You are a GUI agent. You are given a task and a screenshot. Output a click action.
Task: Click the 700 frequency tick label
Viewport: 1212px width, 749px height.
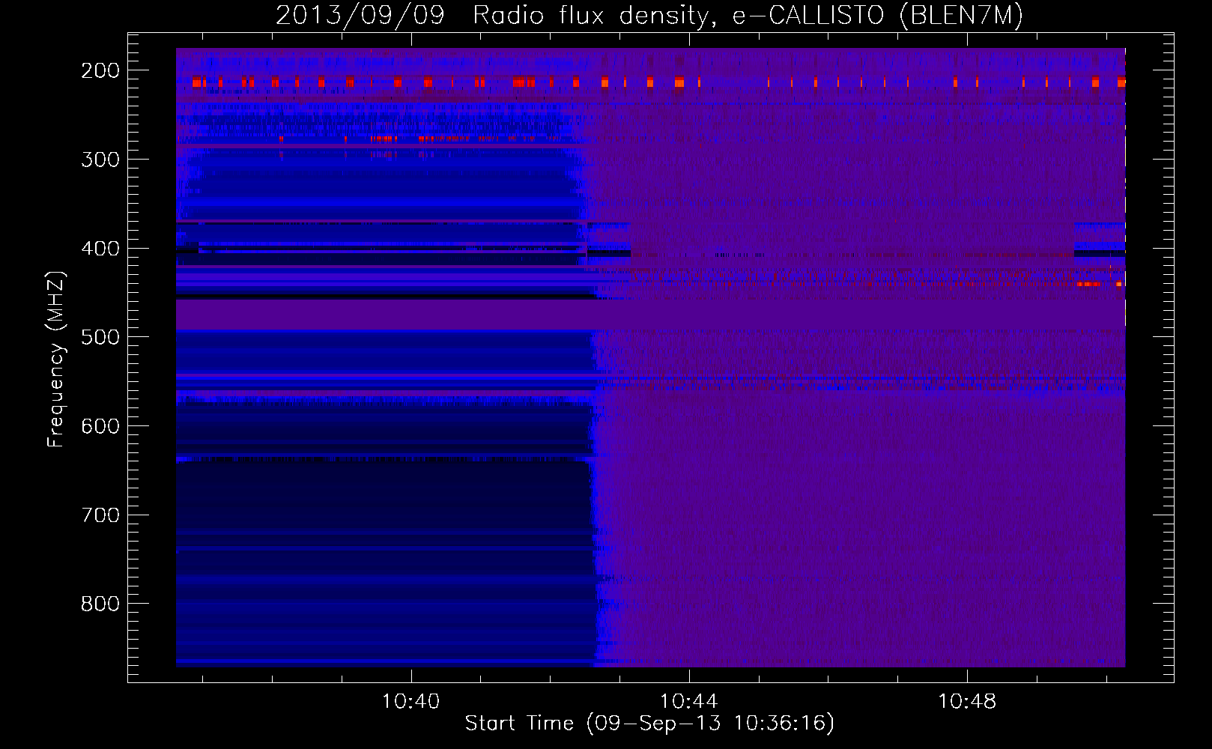(x=100, y=515)
